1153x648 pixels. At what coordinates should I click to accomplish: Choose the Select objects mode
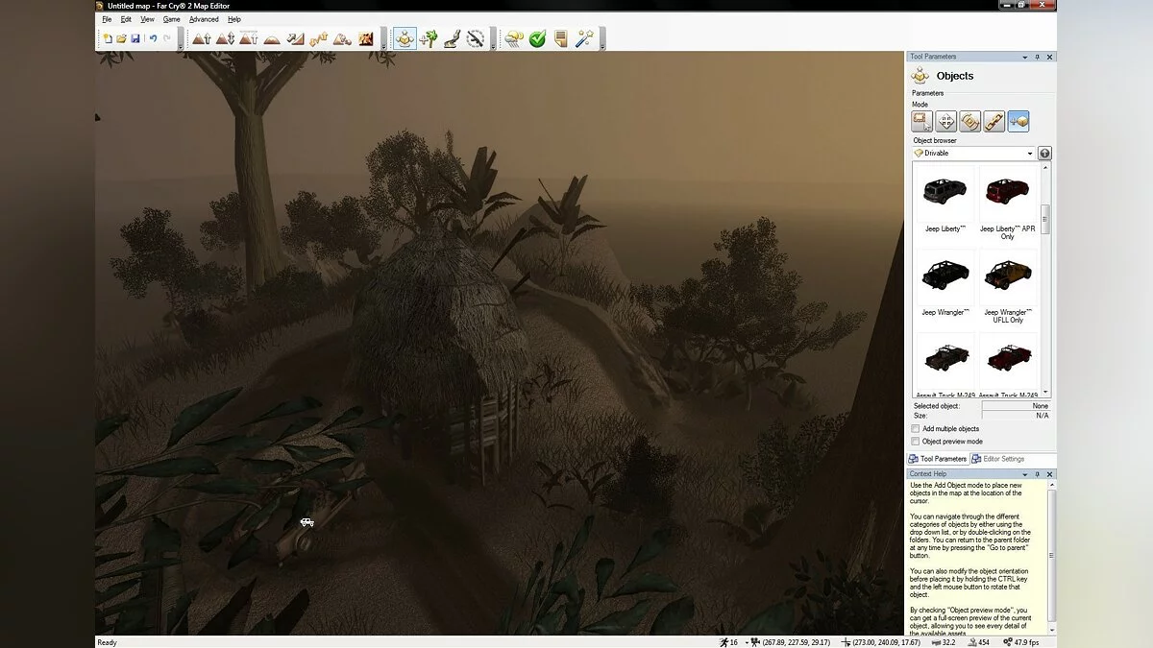pos(922,121)
